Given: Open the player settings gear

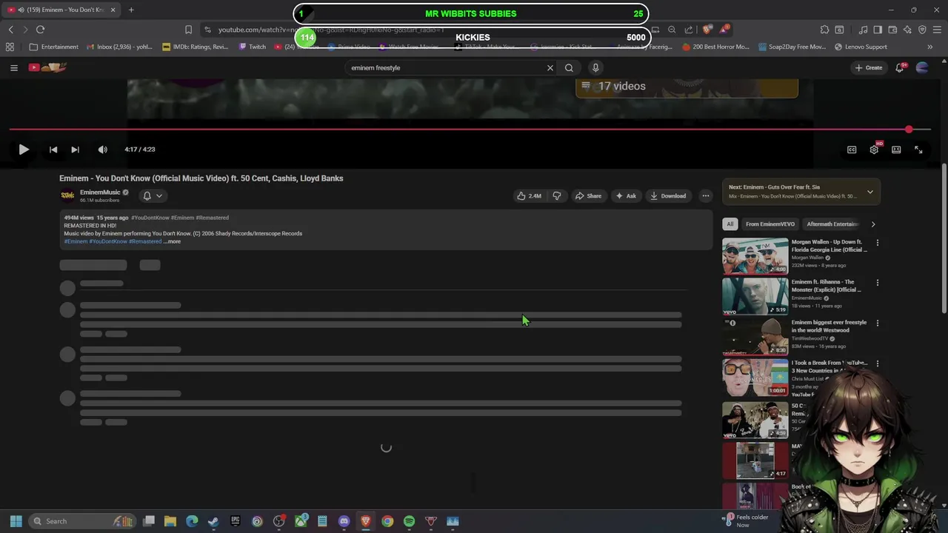Looking at the screenshot, I should [874, 150].
